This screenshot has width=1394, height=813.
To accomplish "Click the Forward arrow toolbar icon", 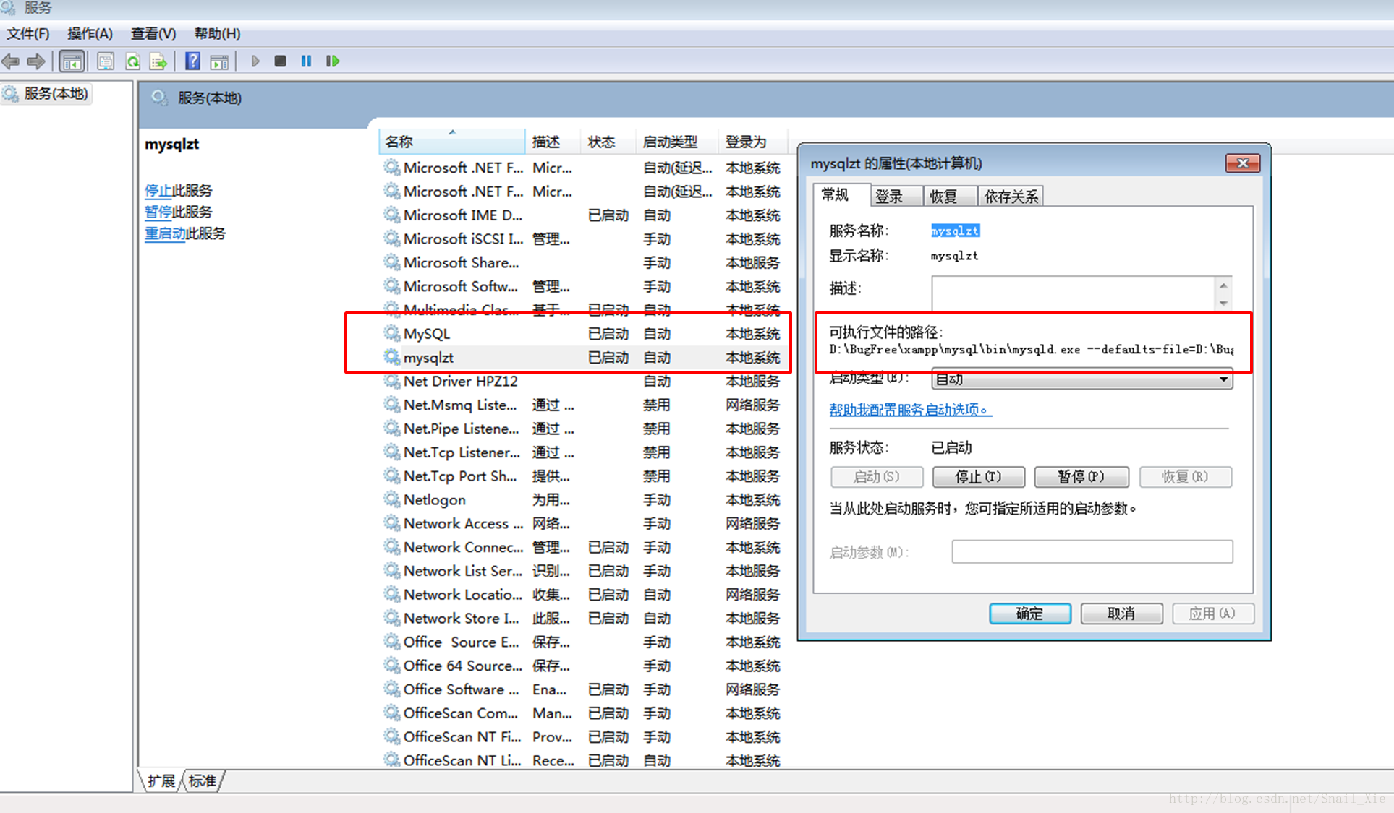I will pos(35,61).
